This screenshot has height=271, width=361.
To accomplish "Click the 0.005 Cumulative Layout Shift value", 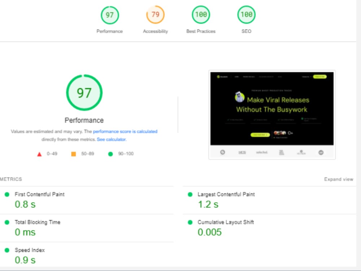I will 209,232.
